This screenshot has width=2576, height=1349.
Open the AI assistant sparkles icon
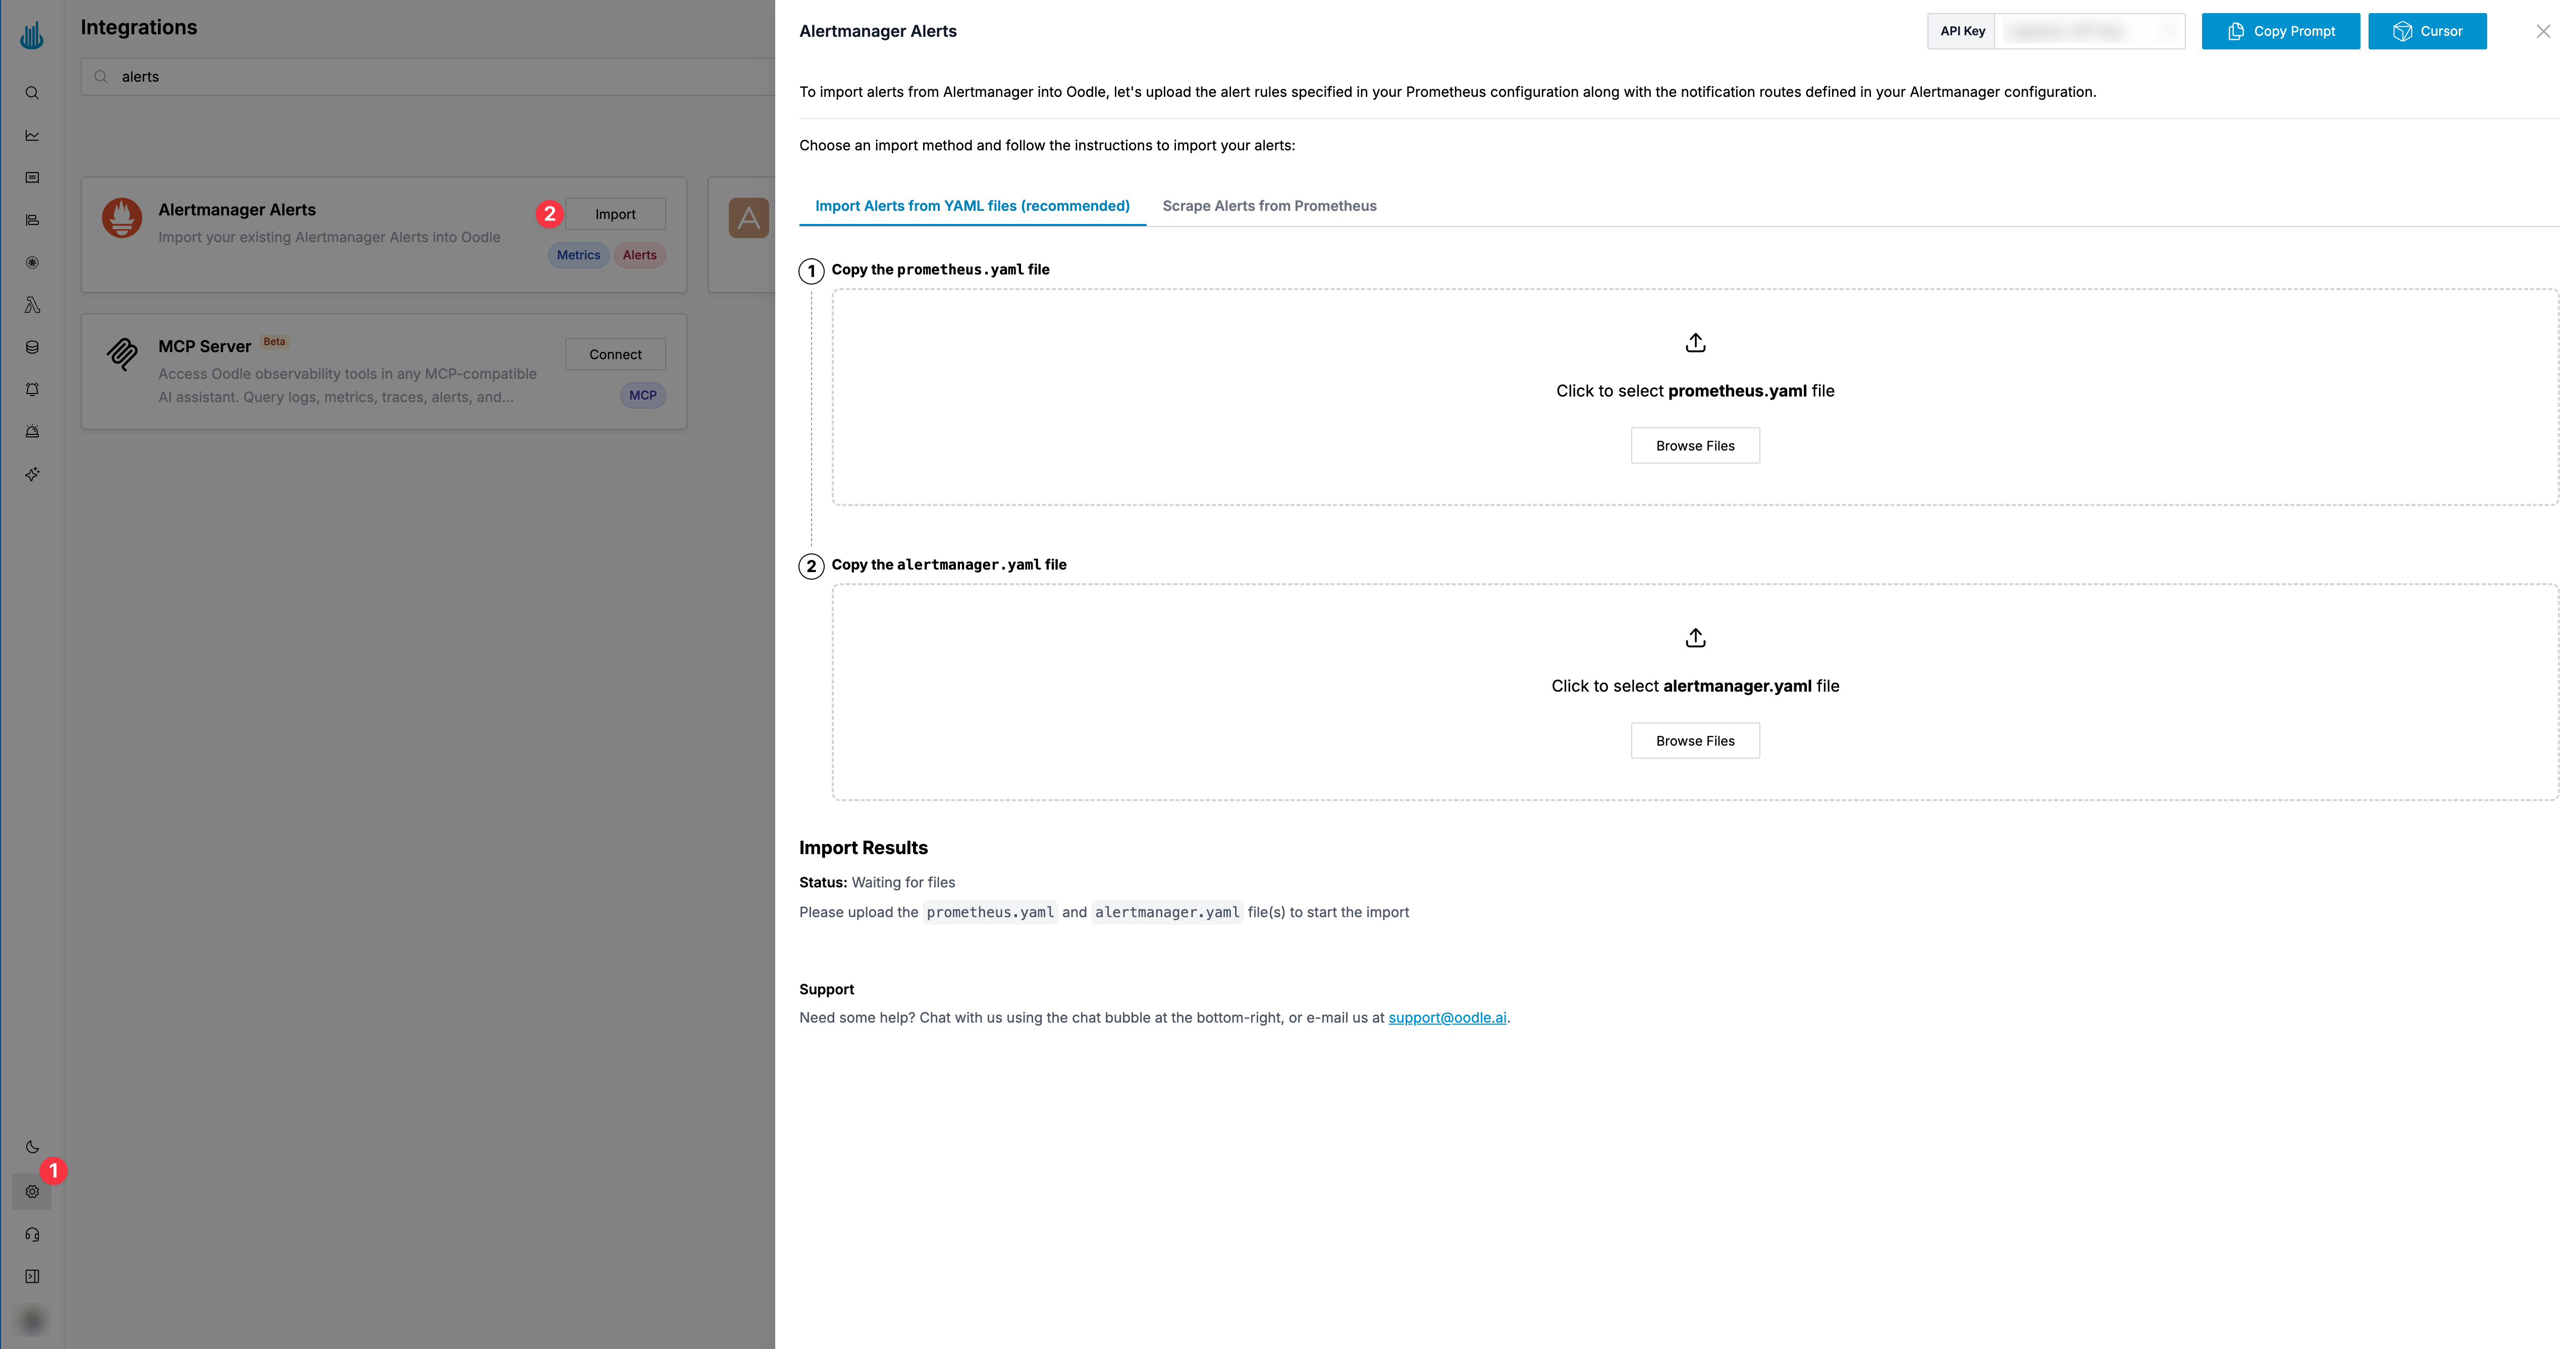click(x=32, y=474)
